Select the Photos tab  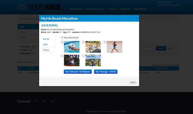(x=46, y=50)
